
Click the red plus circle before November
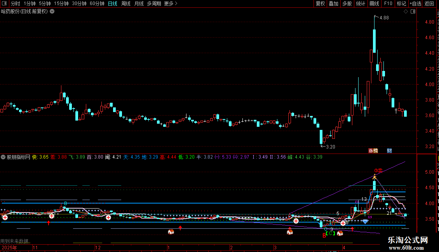[x=52, y=216]
